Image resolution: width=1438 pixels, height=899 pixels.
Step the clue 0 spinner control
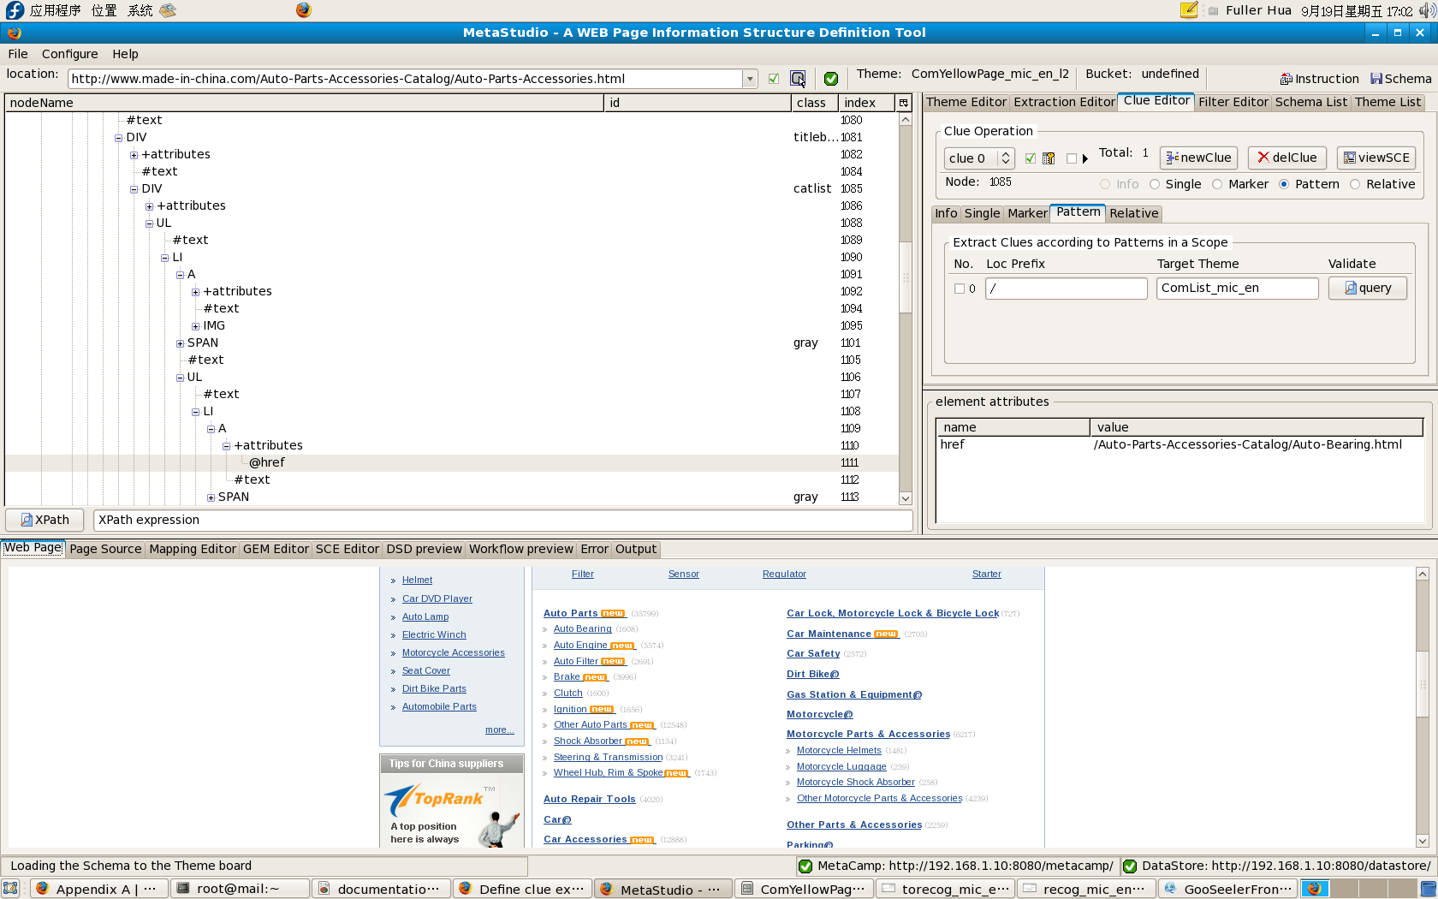tap(1006, 158)
